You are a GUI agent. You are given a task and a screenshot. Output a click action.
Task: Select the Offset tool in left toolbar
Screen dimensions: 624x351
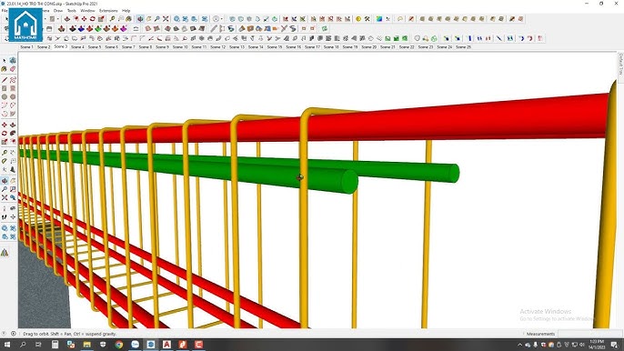pyautogui.click(x=13, y=142)
